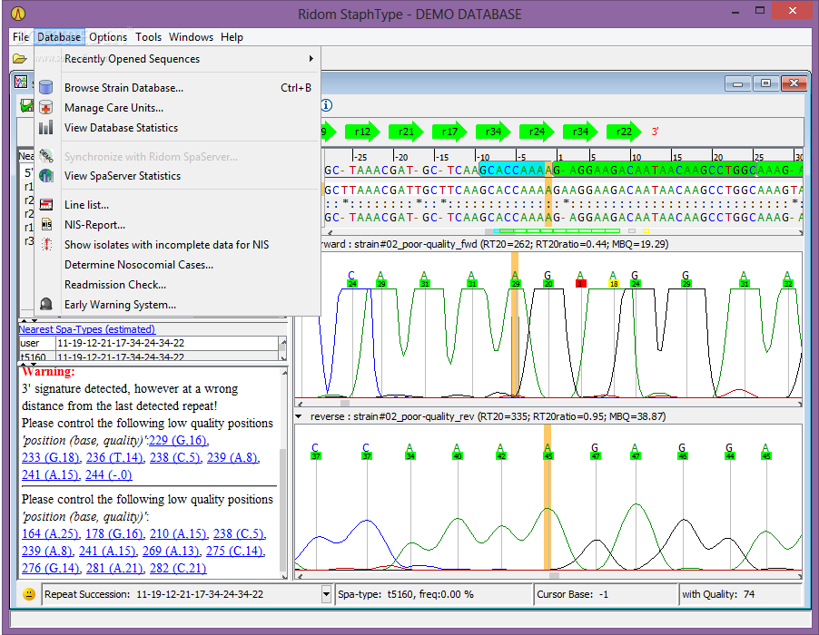This screenshot has height=635, width=819.
Task: Click the red quality 3 base marker
Action: [x=580, y=284]
